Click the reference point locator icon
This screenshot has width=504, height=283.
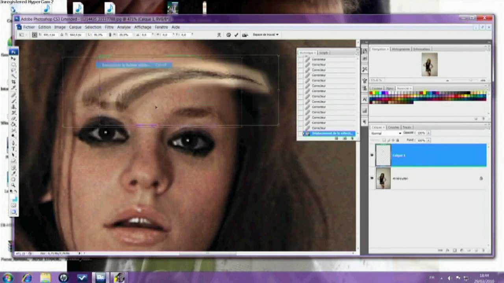click(x=35, y=35)
